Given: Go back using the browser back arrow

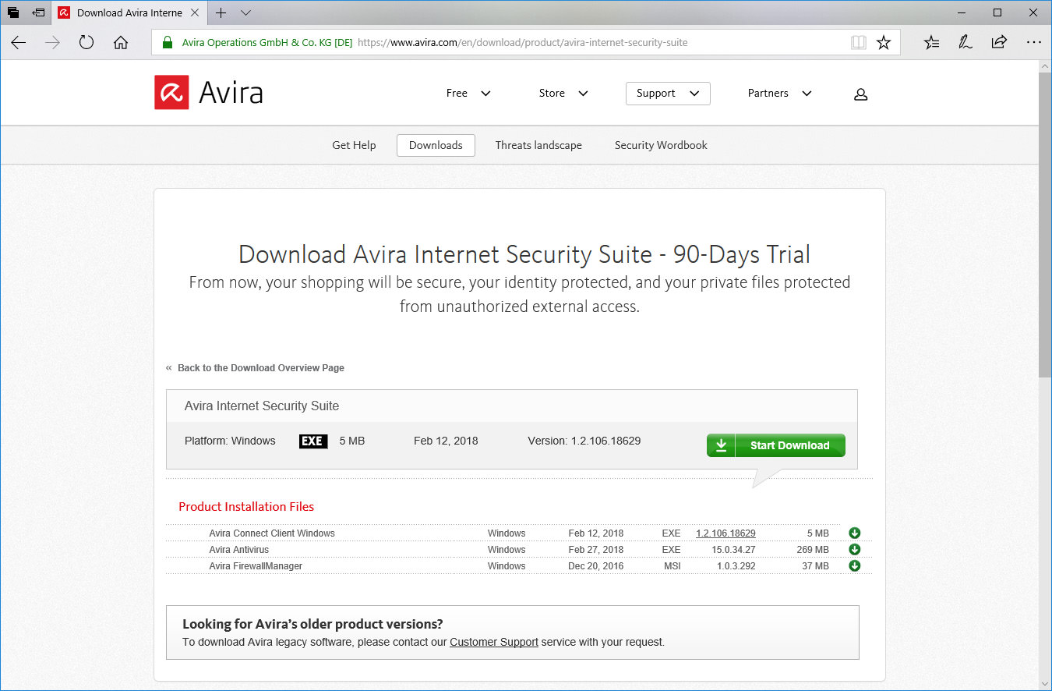Looking at the screenshot, I should (19, 43).
